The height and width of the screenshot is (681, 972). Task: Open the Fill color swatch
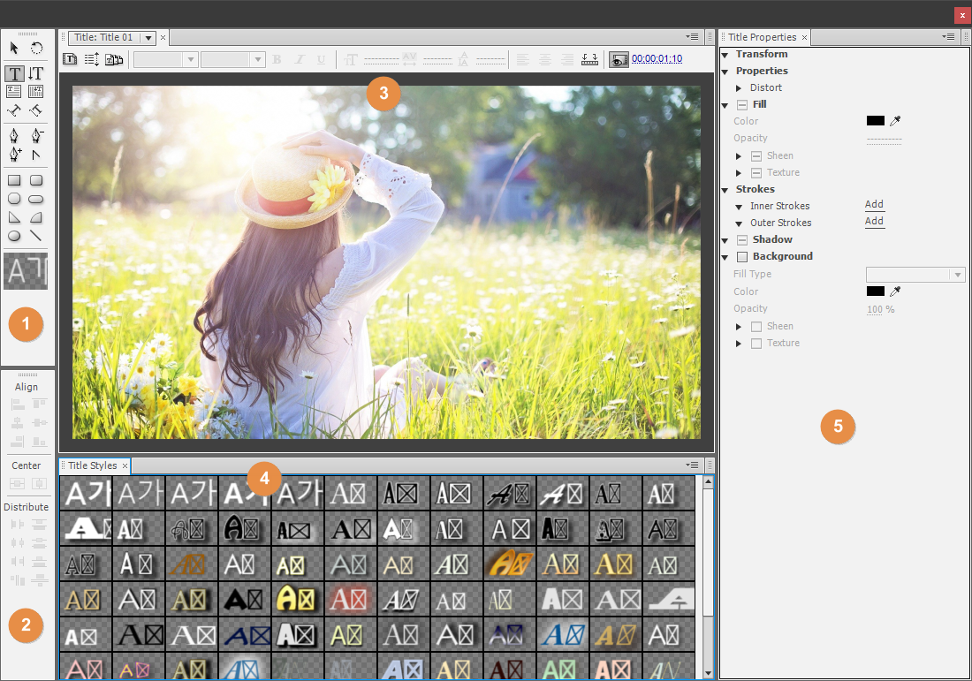(x=876, y=121)
